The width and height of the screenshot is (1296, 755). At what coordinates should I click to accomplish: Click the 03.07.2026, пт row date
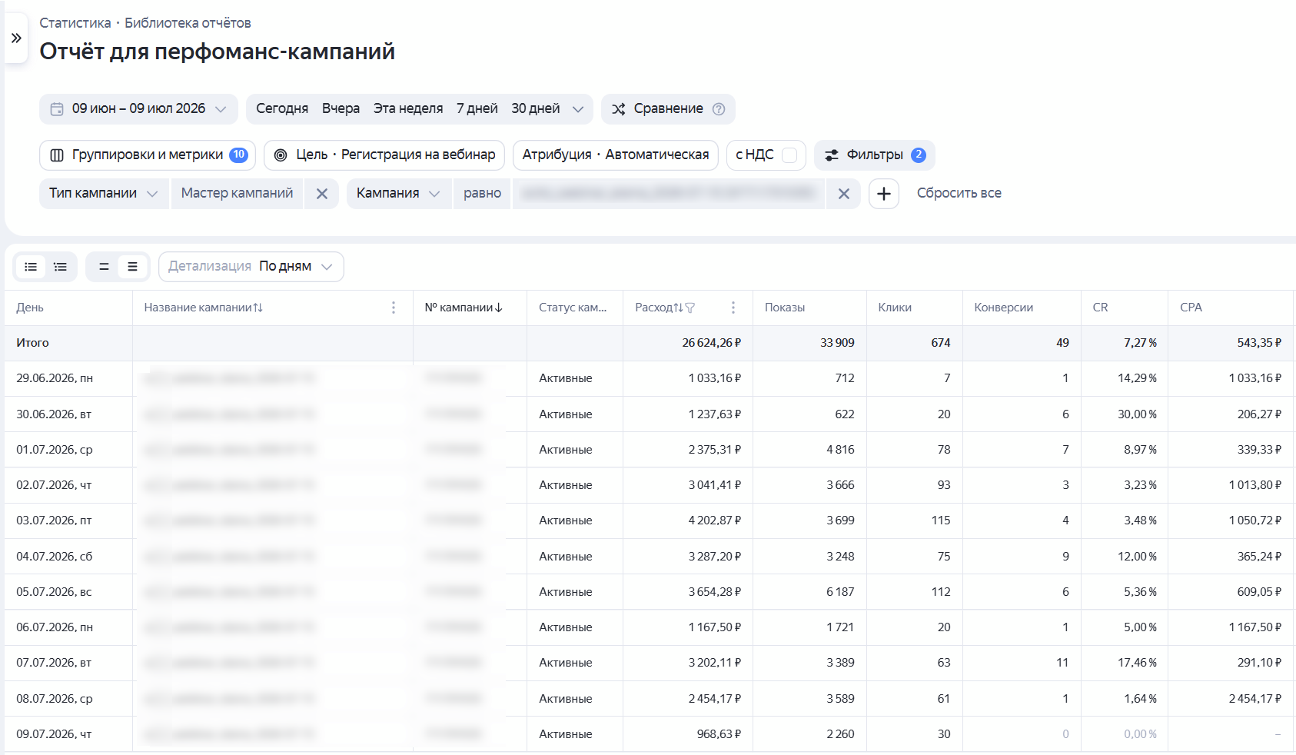click(54, 521)
